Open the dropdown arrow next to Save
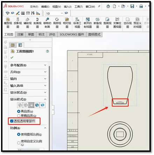154x155 pixels. 136,6
